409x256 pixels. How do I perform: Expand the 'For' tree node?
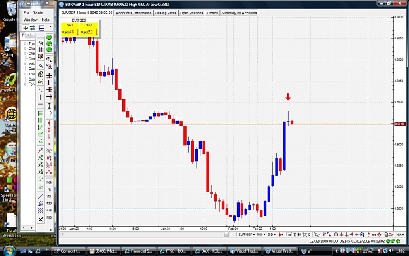tap(25, 84)
